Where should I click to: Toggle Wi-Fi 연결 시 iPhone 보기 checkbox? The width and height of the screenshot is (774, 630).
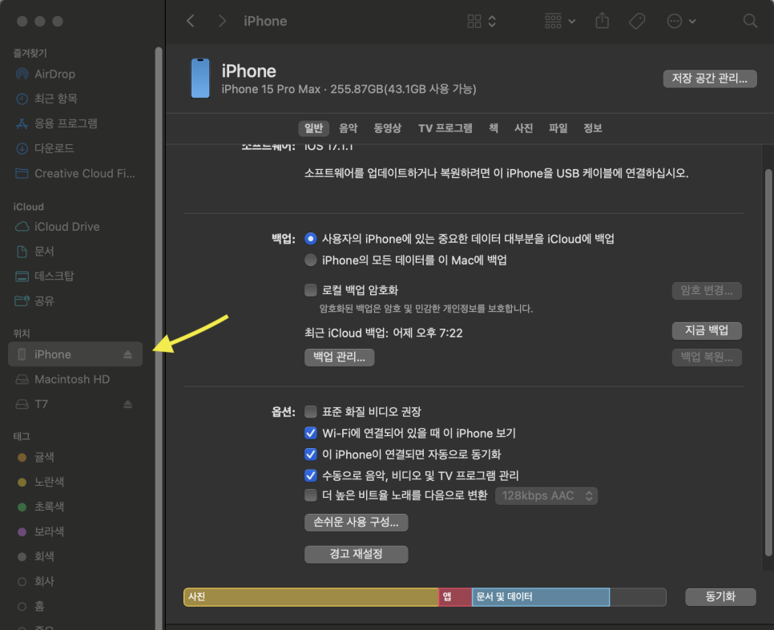[311, 433]
